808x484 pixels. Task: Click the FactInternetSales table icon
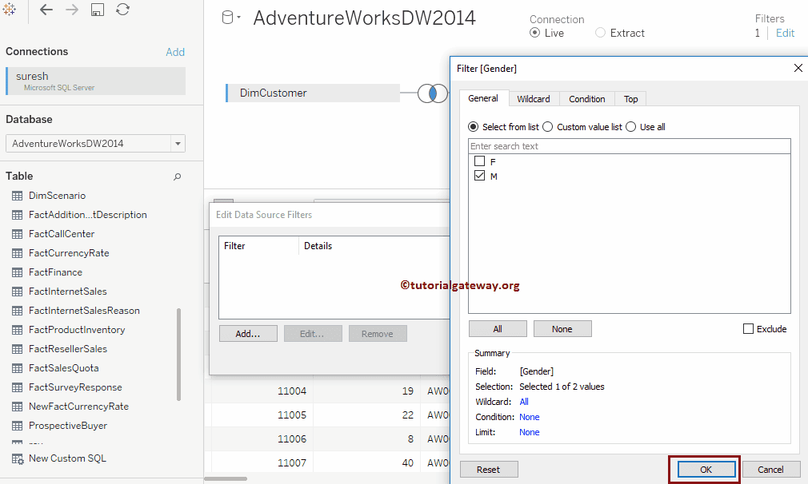click(17, 292)
